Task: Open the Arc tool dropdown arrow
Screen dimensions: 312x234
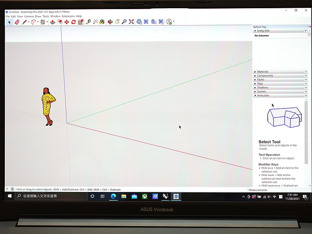Action: [38, 22]
